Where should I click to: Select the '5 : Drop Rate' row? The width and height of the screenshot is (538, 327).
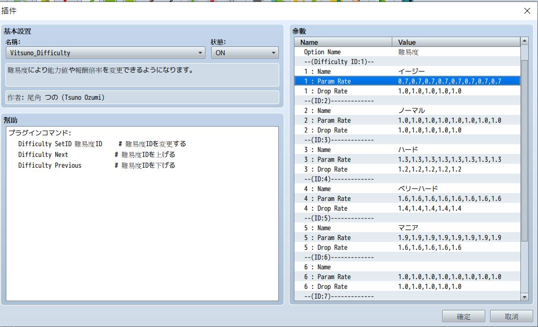pos(407,247)
